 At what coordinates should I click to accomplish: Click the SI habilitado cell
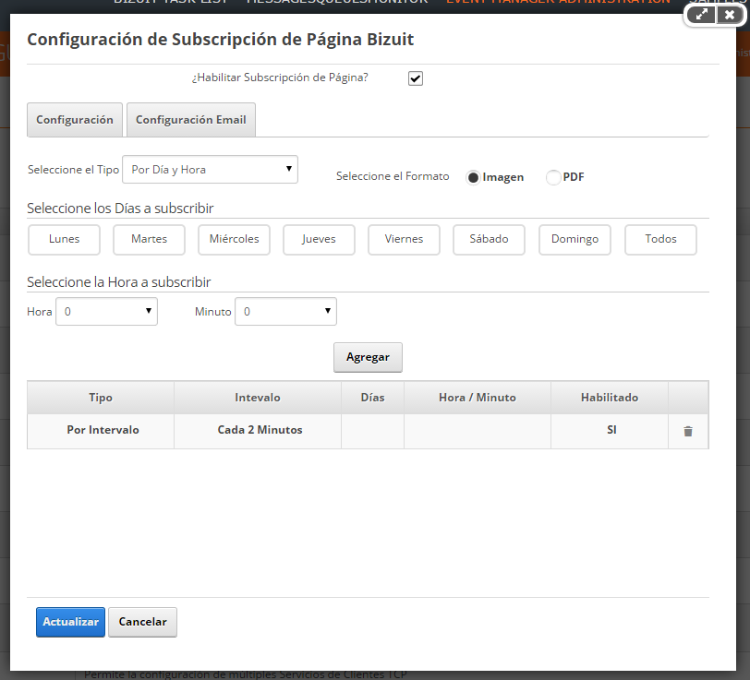click(610, 430)
